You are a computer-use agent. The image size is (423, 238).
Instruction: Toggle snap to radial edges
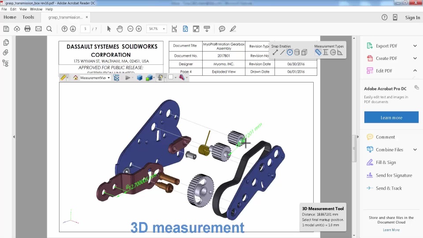coord(289,52)
